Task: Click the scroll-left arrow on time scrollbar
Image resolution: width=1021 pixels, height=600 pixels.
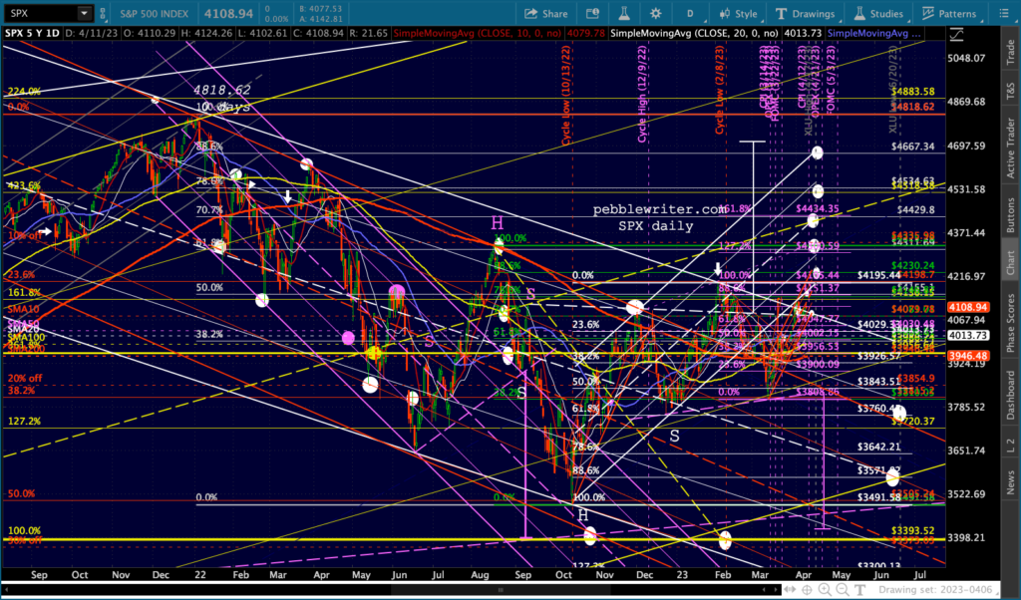Action: [x=8, y=590]
